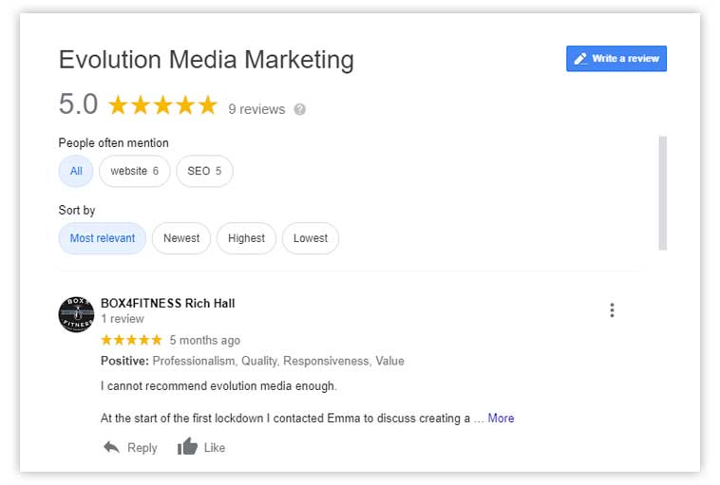720x485 pixels.
Task: Filter reviews mentioning SEO
Action: pos(204,171)
